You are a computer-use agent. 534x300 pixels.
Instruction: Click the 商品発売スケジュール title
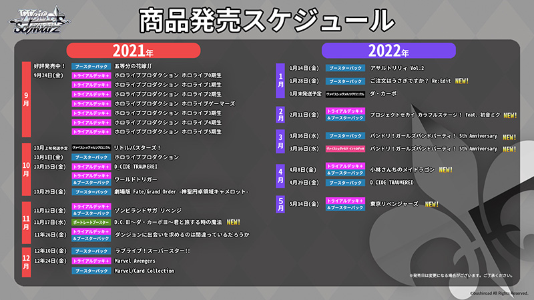click(x=267, y=21)
